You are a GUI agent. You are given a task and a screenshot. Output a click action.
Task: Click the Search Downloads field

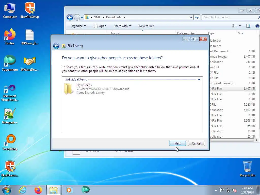tap(230, 17)
